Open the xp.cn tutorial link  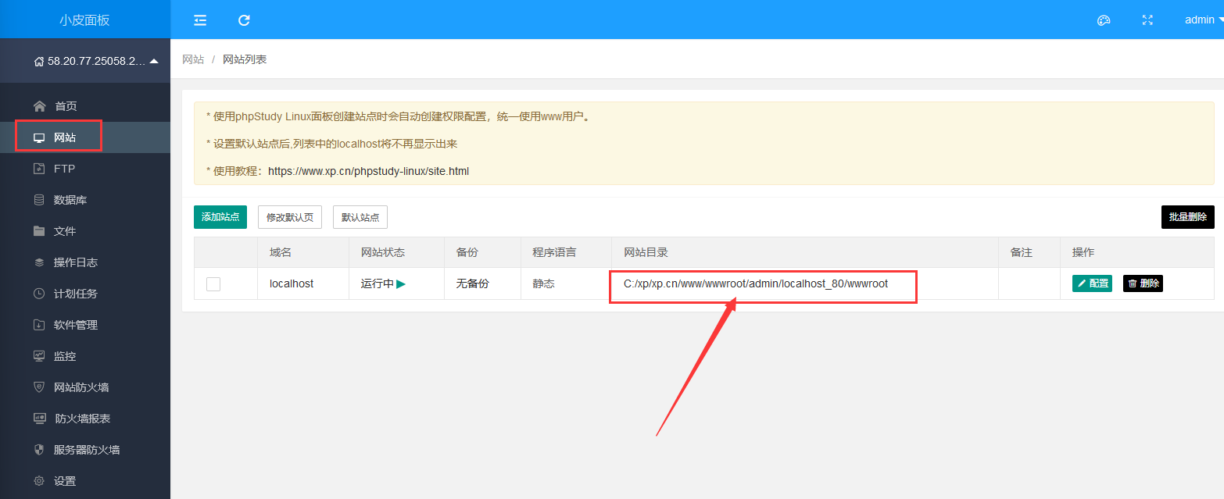click(x=368, y=171)
